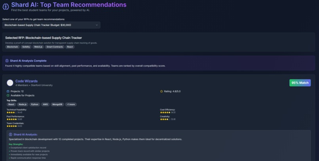Click the Creativity star rating
This screenshot has height=161, width=319.
(x=165, y=119)
